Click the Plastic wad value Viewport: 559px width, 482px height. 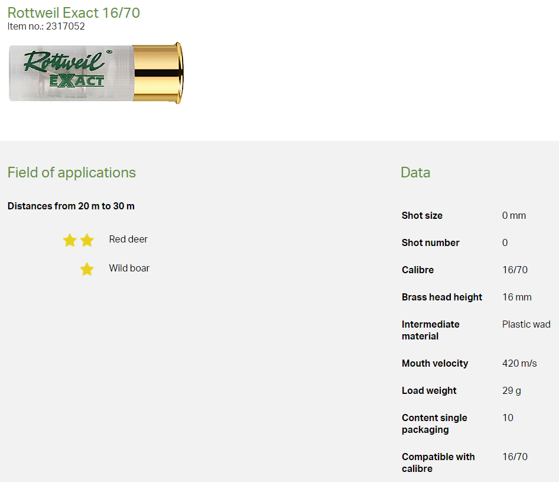tap(526, 325)
